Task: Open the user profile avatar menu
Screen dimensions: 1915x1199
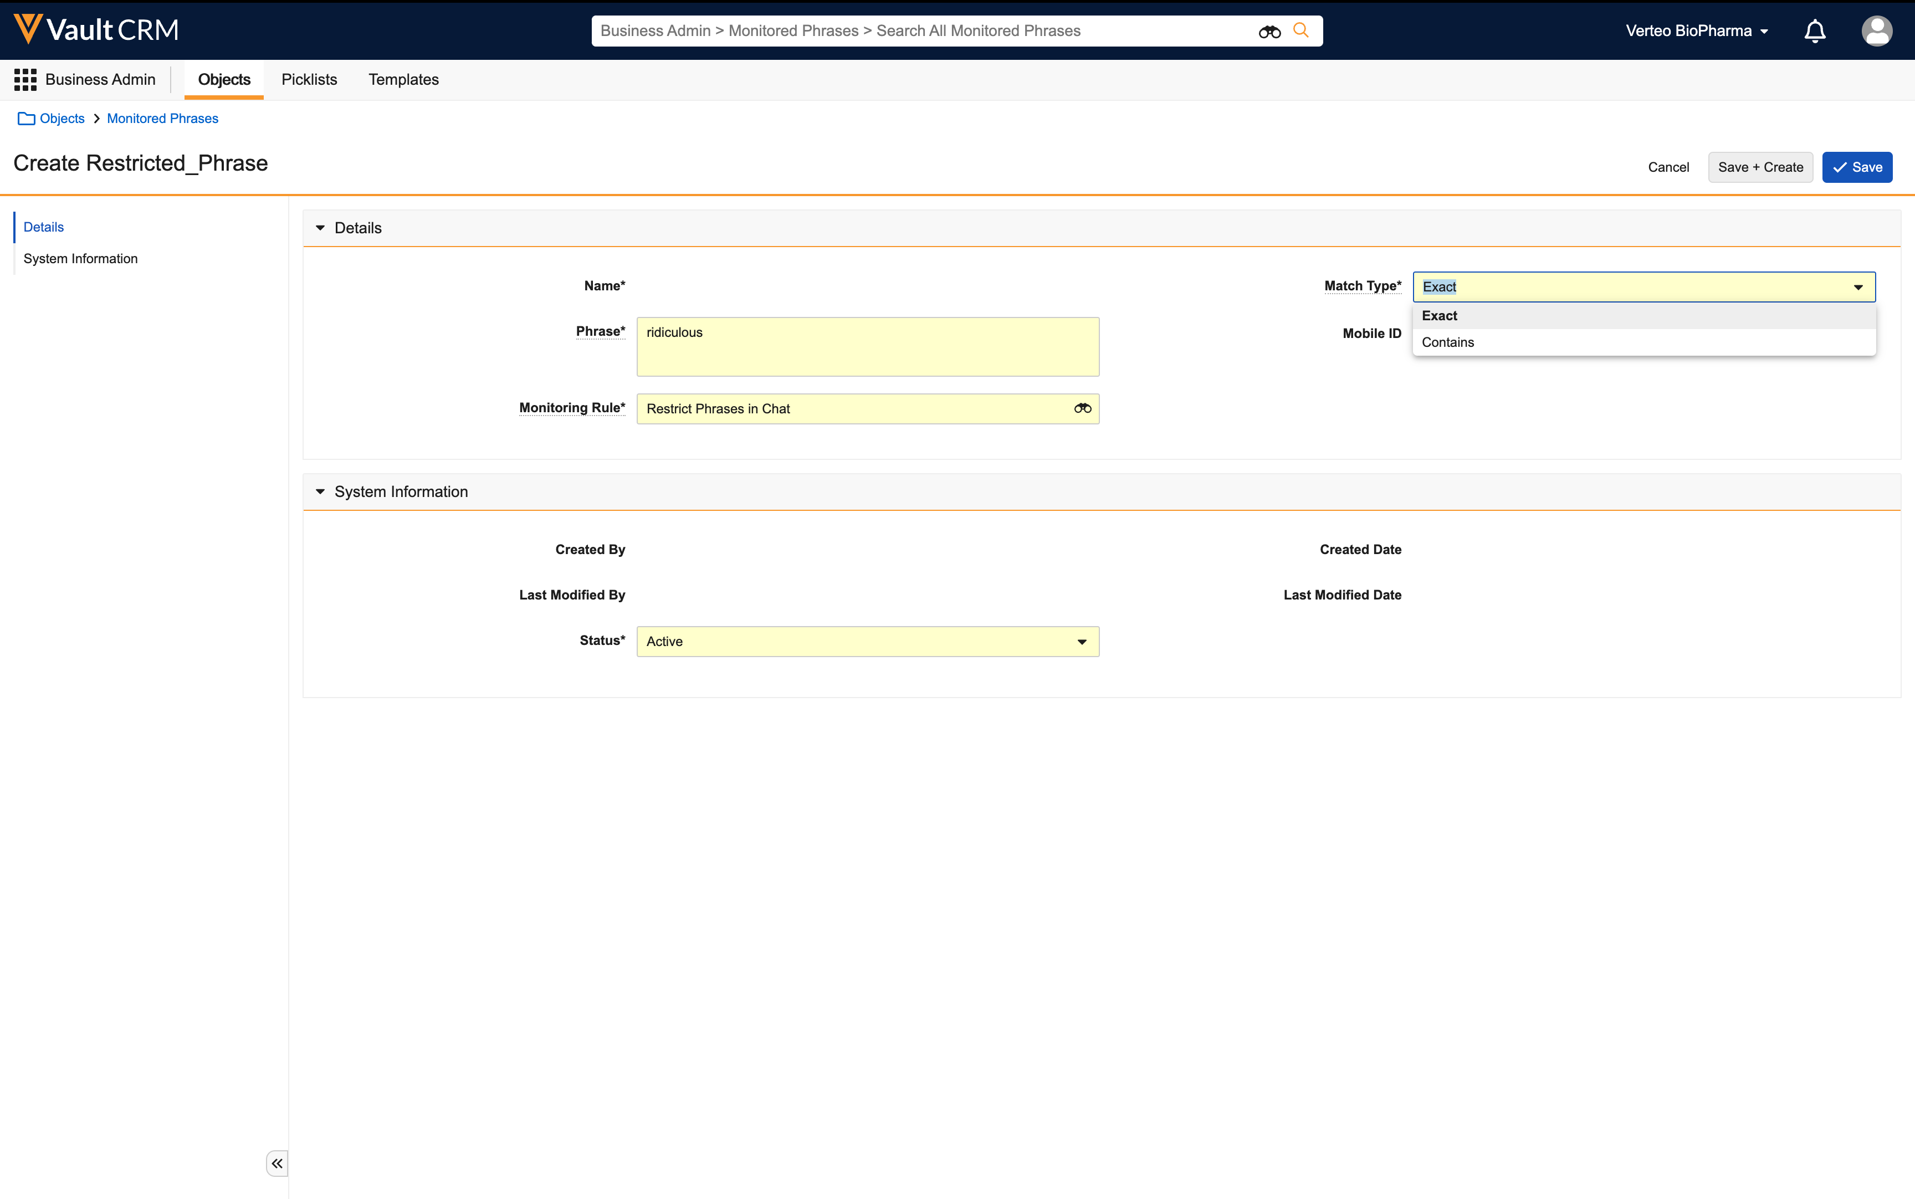Action: (x=1876, y=31)
